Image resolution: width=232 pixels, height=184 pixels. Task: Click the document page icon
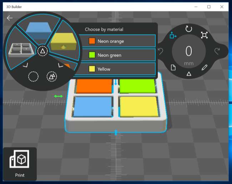pyautogui.click(x=173, y=67)
